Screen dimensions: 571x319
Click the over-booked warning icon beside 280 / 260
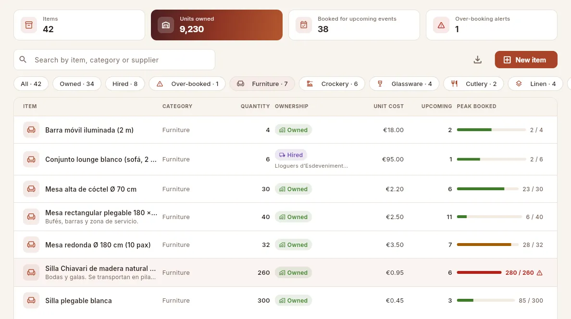(x=540, y=273)
